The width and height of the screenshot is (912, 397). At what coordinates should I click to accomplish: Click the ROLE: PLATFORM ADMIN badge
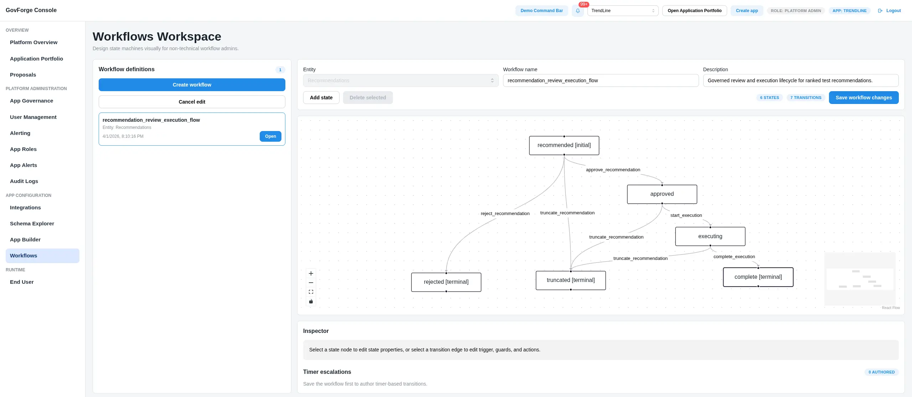[796, 11]
